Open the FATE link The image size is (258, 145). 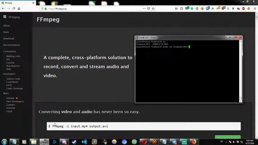[x=9, y=85]
